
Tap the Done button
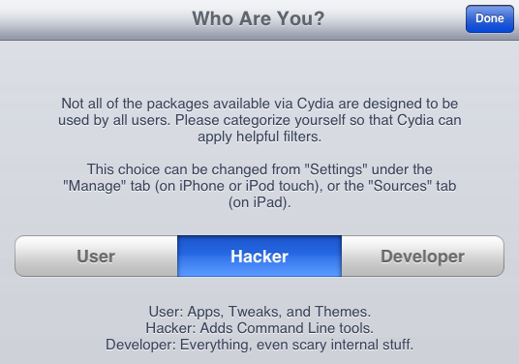[x=490, y=18]
